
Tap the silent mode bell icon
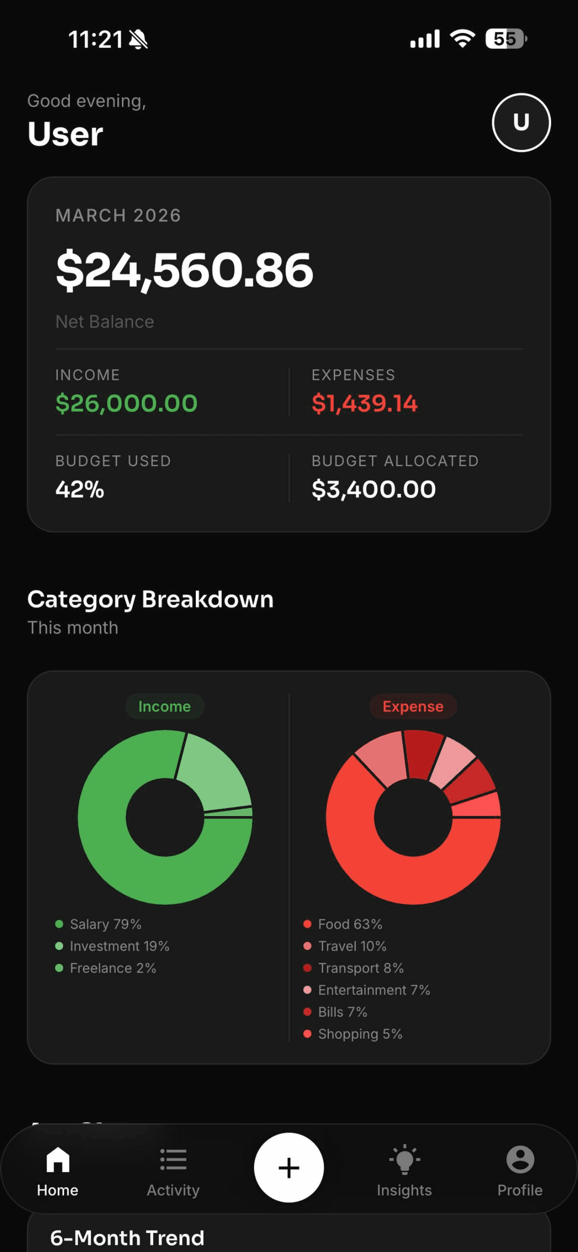coord(138,40)
